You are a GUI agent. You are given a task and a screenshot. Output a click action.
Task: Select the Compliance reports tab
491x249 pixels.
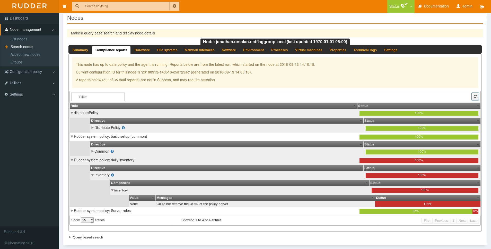click(111, 50)
